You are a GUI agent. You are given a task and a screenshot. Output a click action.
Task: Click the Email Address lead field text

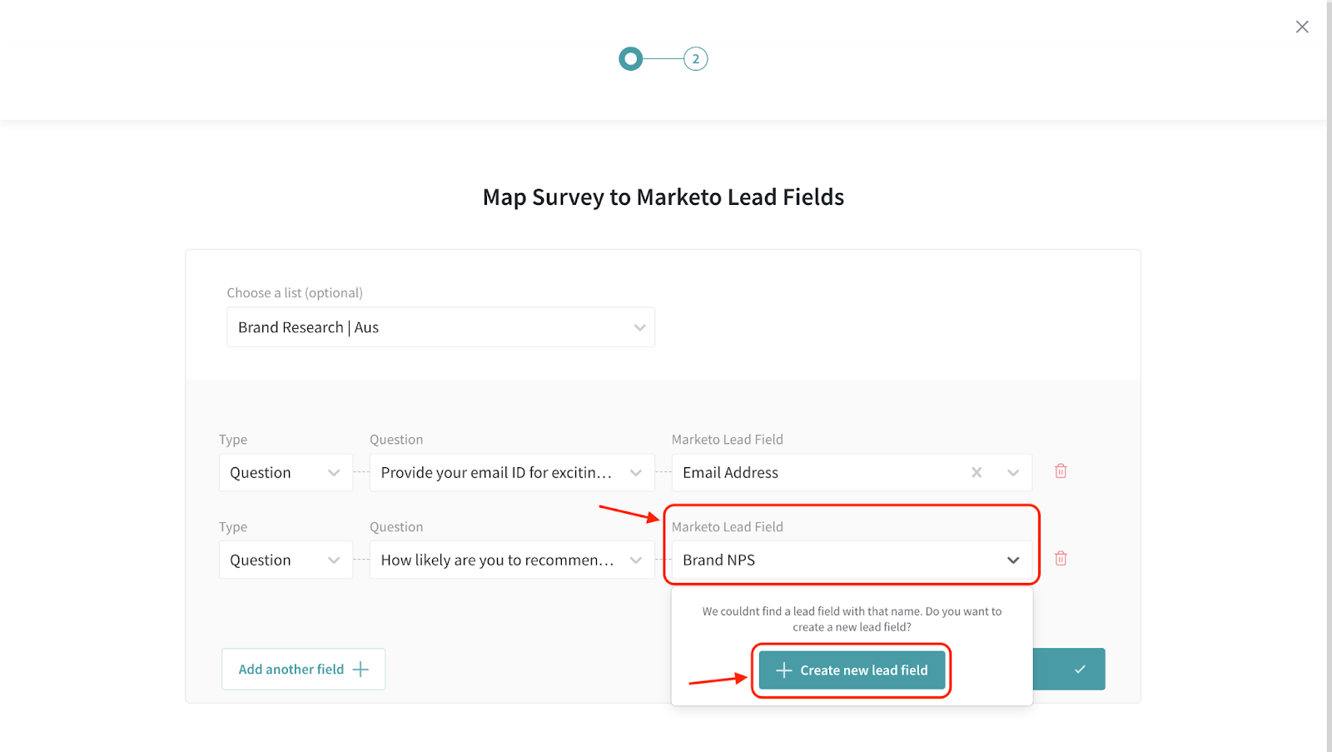pos(731,473)
